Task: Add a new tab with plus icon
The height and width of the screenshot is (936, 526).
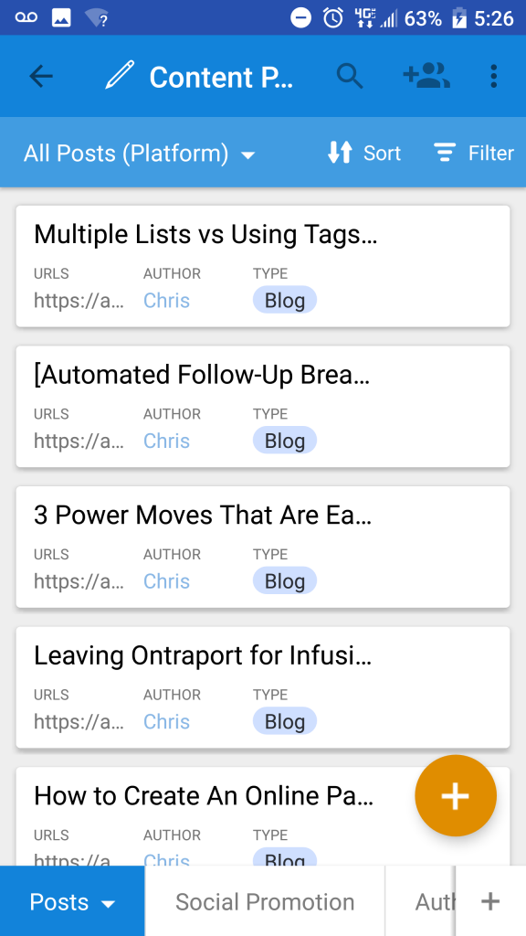Action: 490,900
